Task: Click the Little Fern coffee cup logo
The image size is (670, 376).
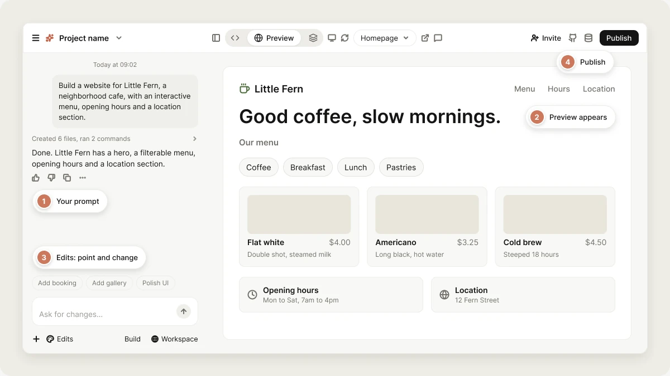Action: (x=244, y=89)
